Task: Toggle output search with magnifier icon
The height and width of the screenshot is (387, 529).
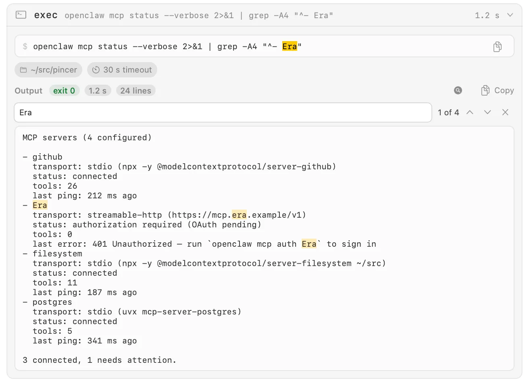Action: pyautogui.click(x=458, y=90)
